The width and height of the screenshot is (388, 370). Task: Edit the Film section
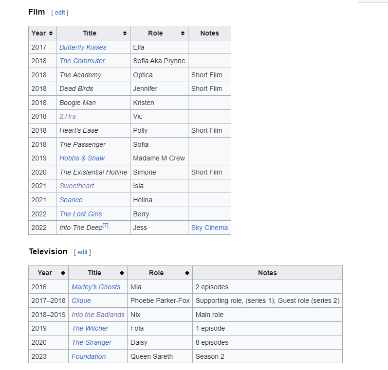click(x=60, y=13)
